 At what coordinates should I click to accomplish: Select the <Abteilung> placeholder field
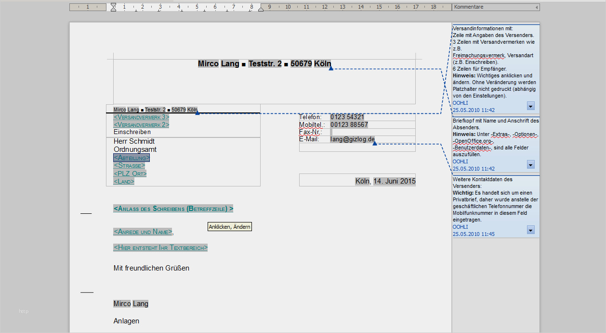click(132, 158)
